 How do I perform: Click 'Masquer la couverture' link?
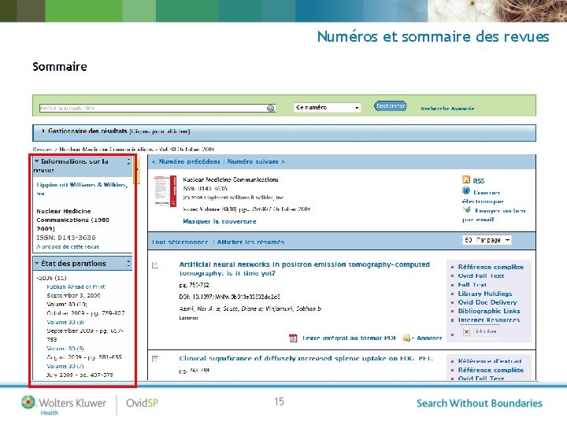220,221
